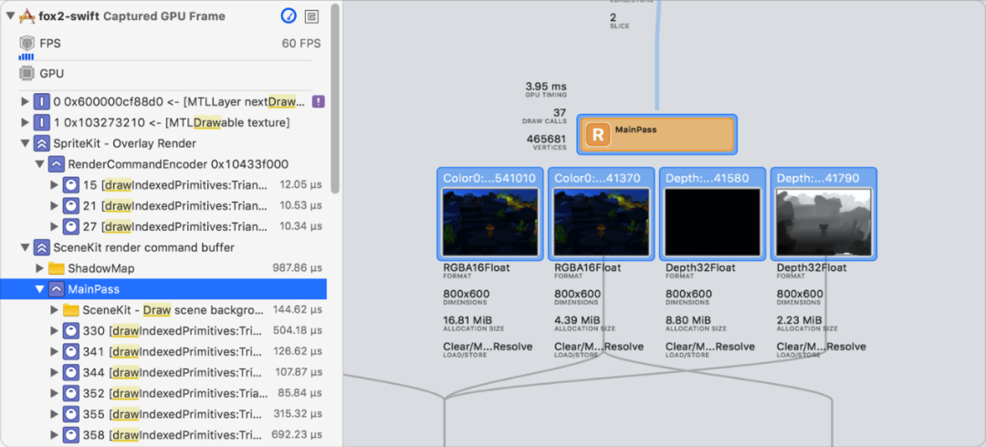Open the Depth:...41580 black attachment thumbnail

point(712,223)
